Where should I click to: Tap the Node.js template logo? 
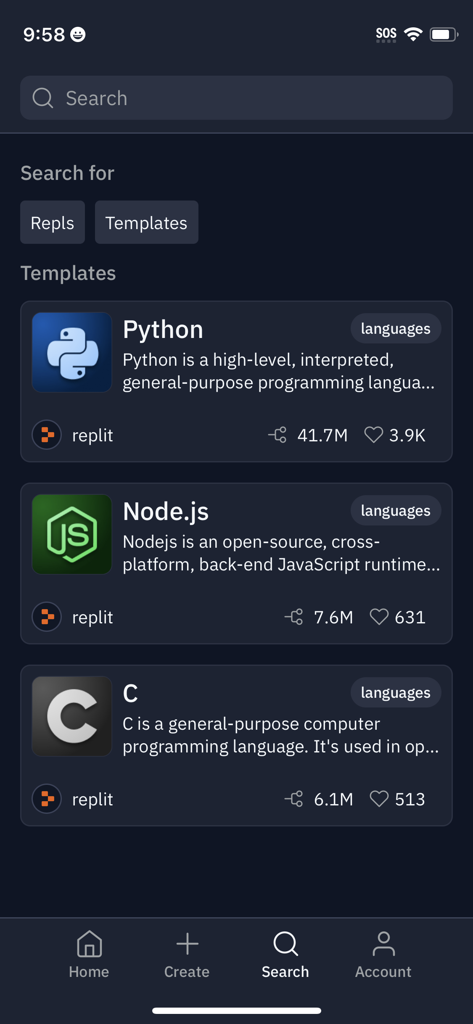(x=72, y=534)
